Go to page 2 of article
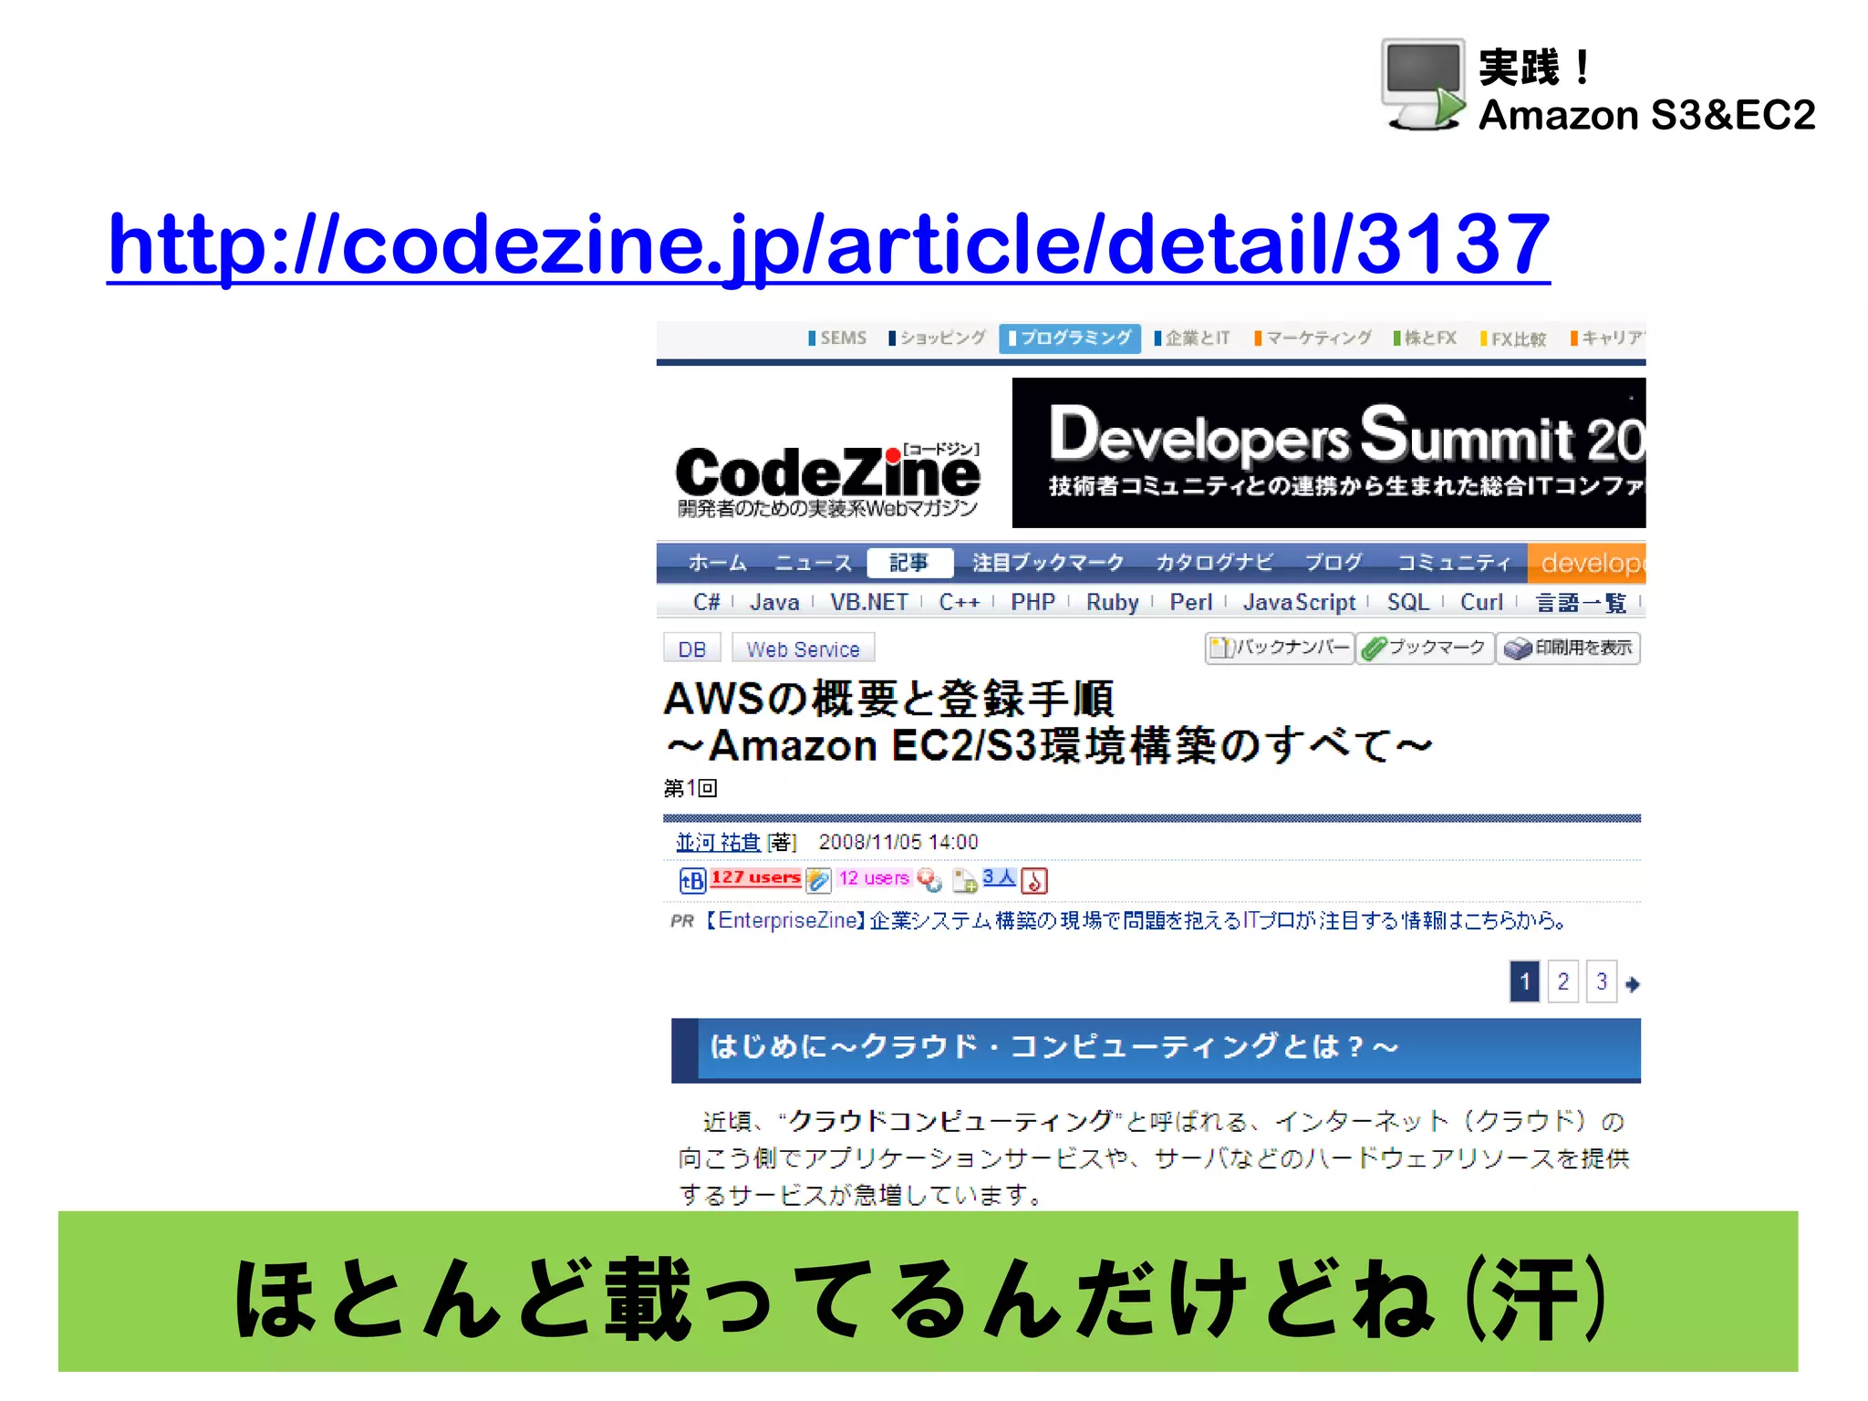1868x1401 pixels. point(1562,981)
